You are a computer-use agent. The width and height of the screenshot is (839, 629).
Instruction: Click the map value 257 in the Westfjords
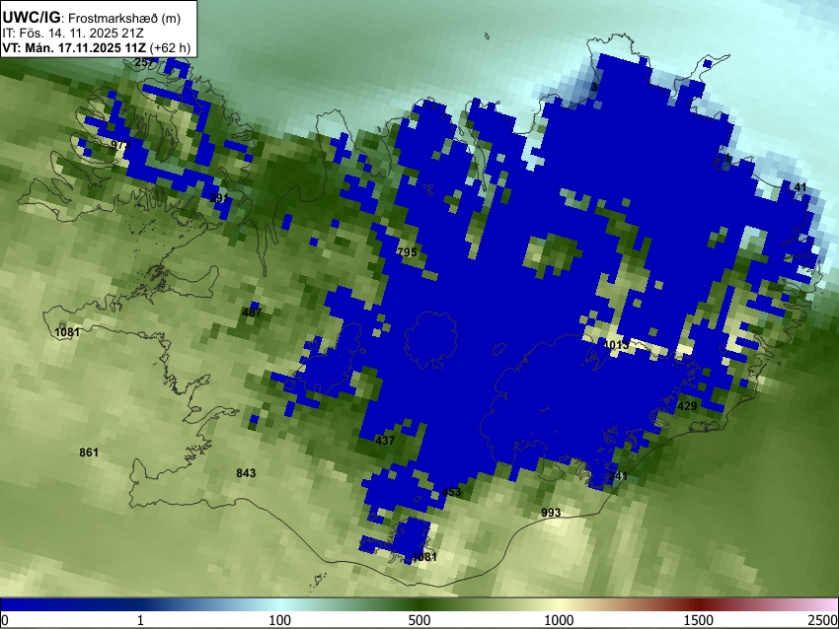coord(144,62)
